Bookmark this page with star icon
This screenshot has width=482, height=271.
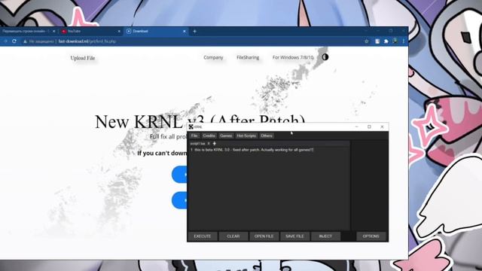367,41
